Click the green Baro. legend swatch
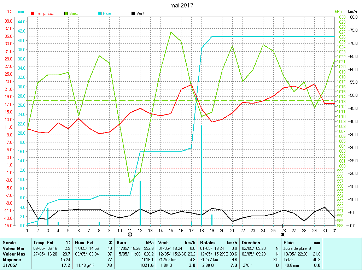Viewport: 362px width, 270px height. 66,13
